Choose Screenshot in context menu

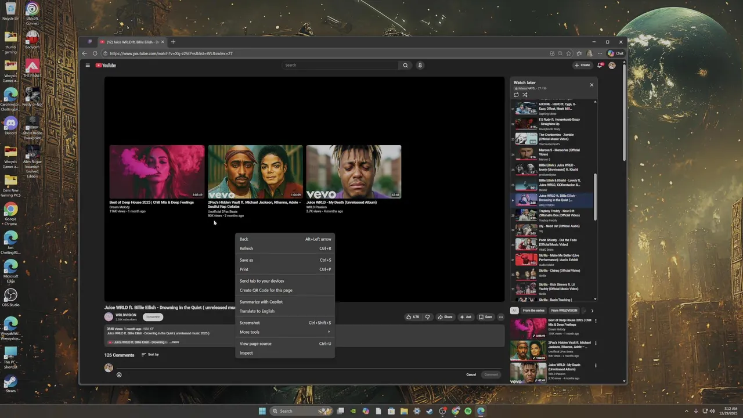pyautogui.click(x=285, y=323)
